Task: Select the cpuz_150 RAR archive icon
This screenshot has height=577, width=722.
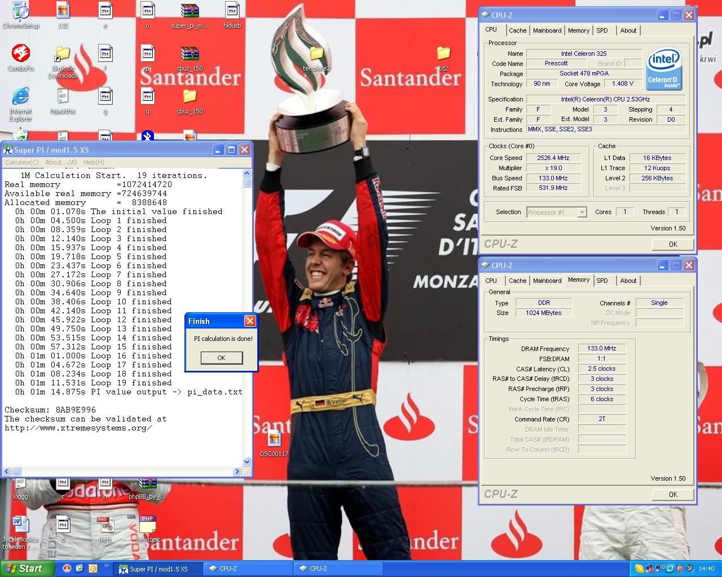Action: click(190, 58)
